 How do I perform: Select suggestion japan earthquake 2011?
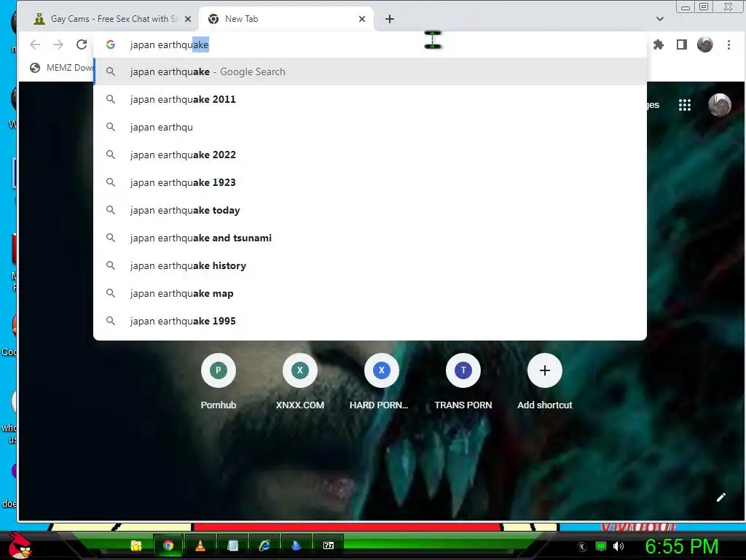pyautogui.click(x=370, y=99)
